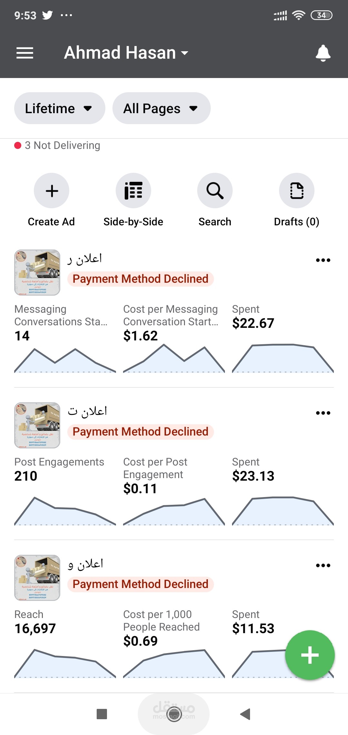Expand the Ahmad Hasan account dropdown
This screenshot has width=348, height=735.
pyautogui.click(x=126, y=53)
